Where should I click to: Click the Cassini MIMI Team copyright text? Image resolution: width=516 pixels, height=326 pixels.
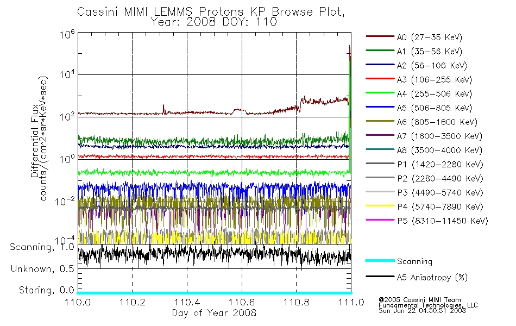(420, 300)
